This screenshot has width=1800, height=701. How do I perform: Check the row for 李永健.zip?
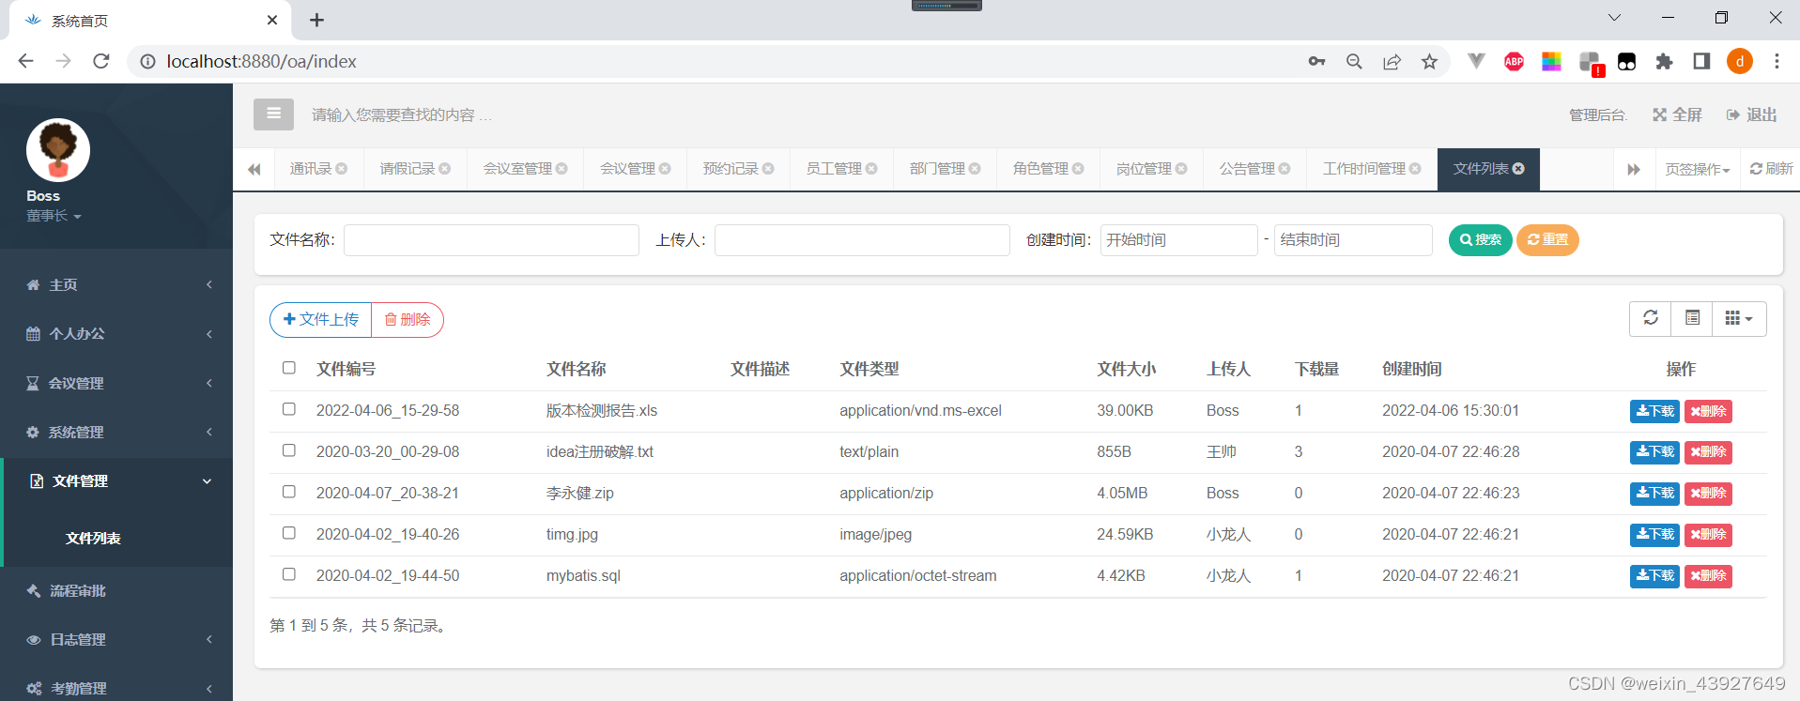click(289, 492)
